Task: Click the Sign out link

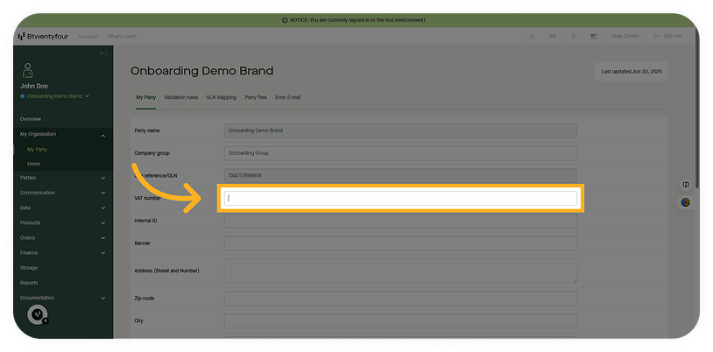Action: coord(669,37)
